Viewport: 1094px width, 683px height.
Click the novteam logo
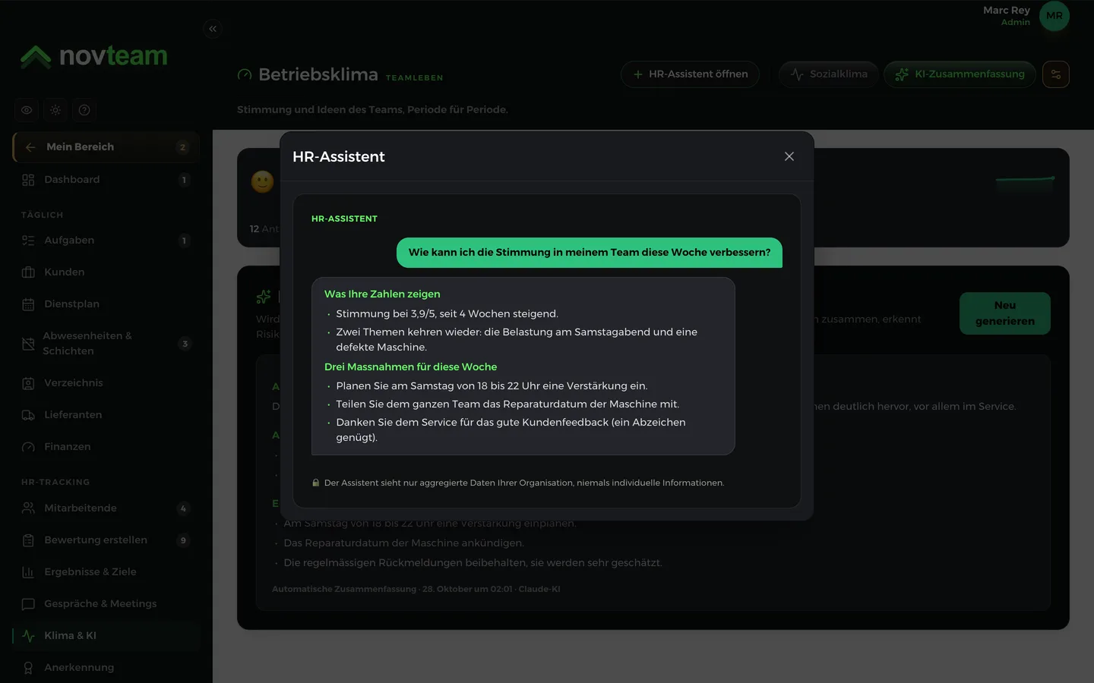(94, 56)
